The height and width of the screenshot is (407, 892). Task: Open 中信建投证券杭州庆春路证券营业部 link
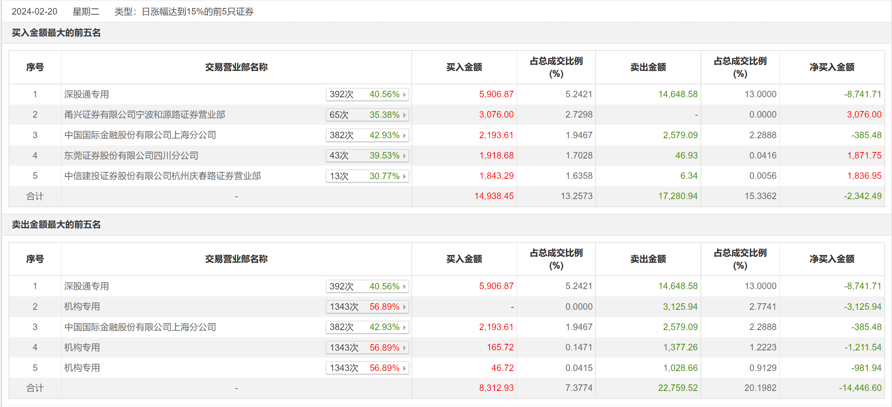pos(162,176)
